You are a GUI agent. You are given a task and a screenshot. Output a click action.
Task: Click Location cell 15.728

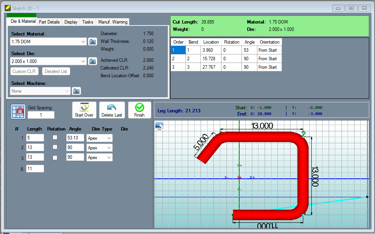pos(211,59)
